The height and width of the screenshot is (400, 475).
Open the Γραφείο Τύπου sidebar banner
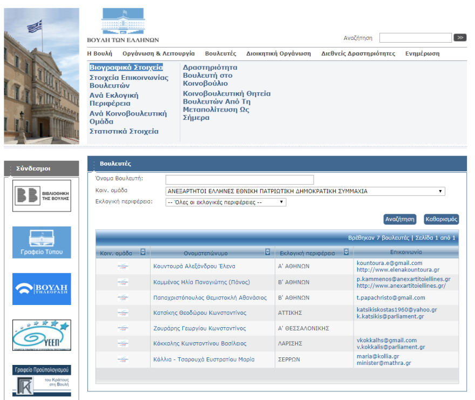[42, 242]
